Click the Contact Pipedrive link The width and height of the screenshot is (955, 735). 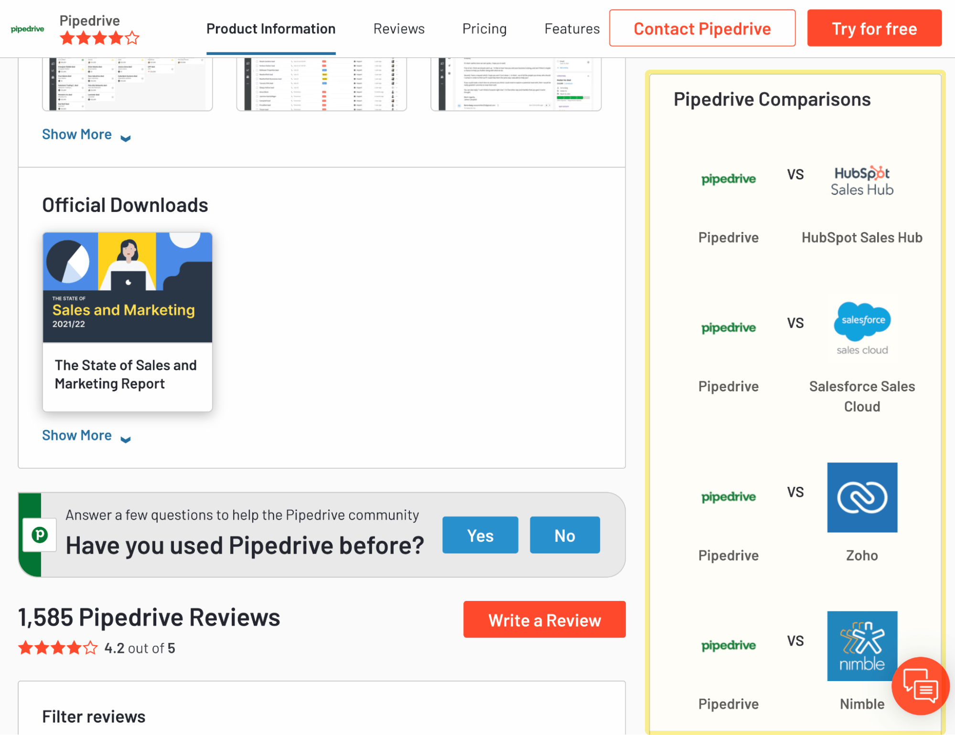click(x=702, y=29)
